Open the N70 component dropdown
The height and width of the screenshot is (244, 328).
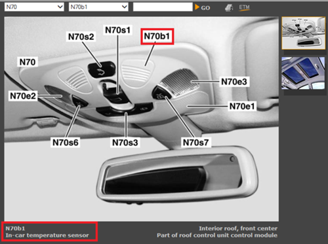[x=34, y=7]
